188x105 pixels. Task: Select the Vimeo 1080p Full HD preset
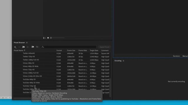point(31,73)
